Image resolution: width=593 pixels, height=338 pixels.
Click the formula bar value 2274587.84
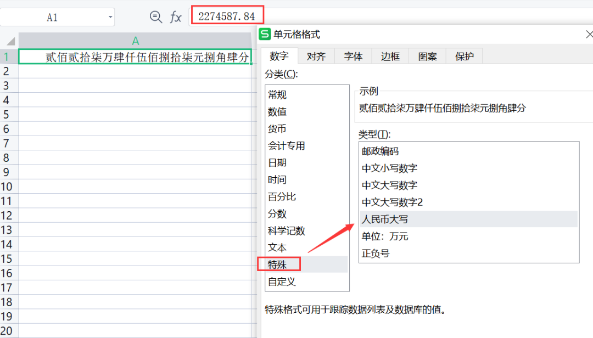point(227,16)
